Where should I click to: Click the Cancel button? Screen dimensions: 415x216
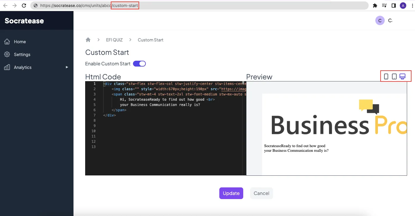click(x=262, y=193)
